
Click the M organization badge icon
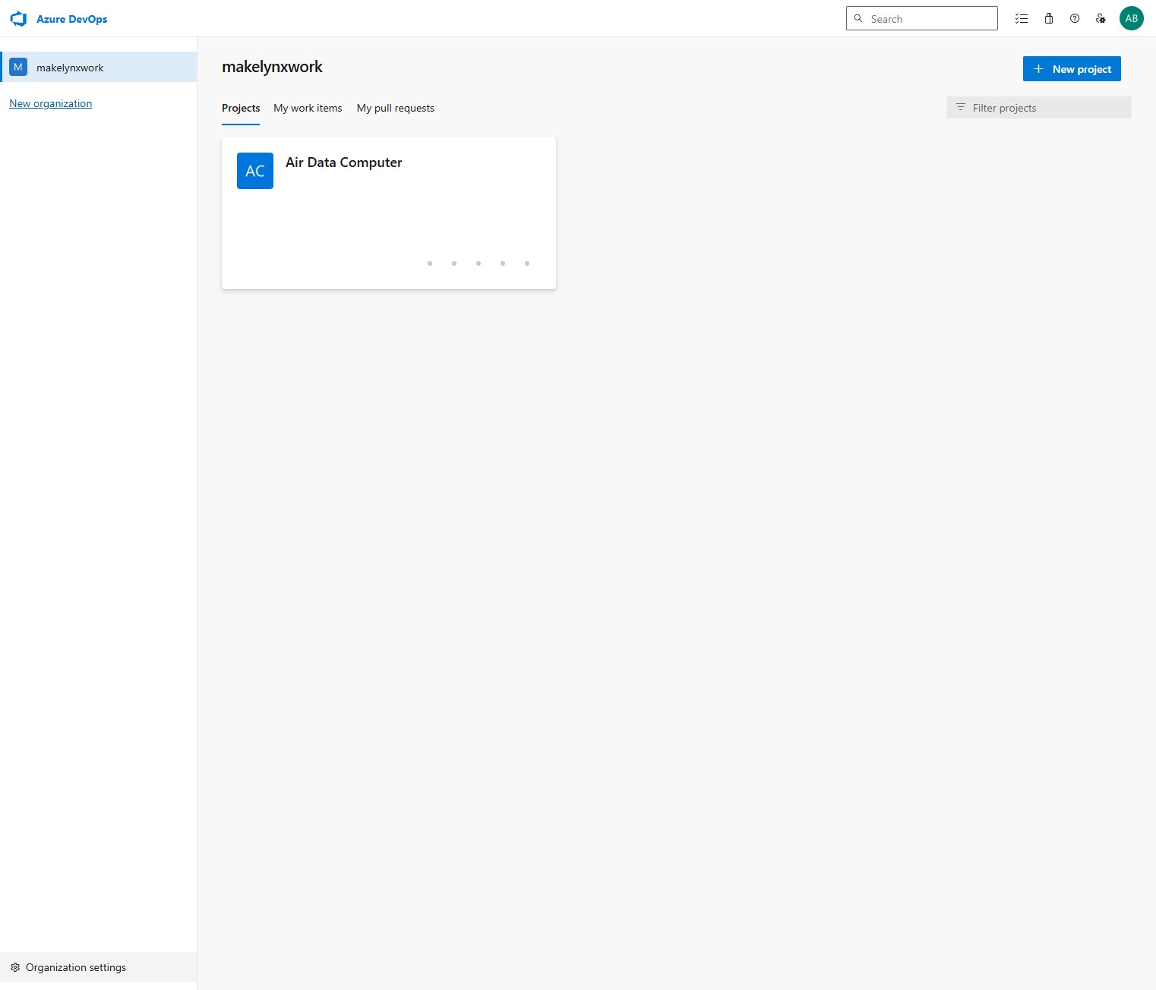[x=18, y=67]
